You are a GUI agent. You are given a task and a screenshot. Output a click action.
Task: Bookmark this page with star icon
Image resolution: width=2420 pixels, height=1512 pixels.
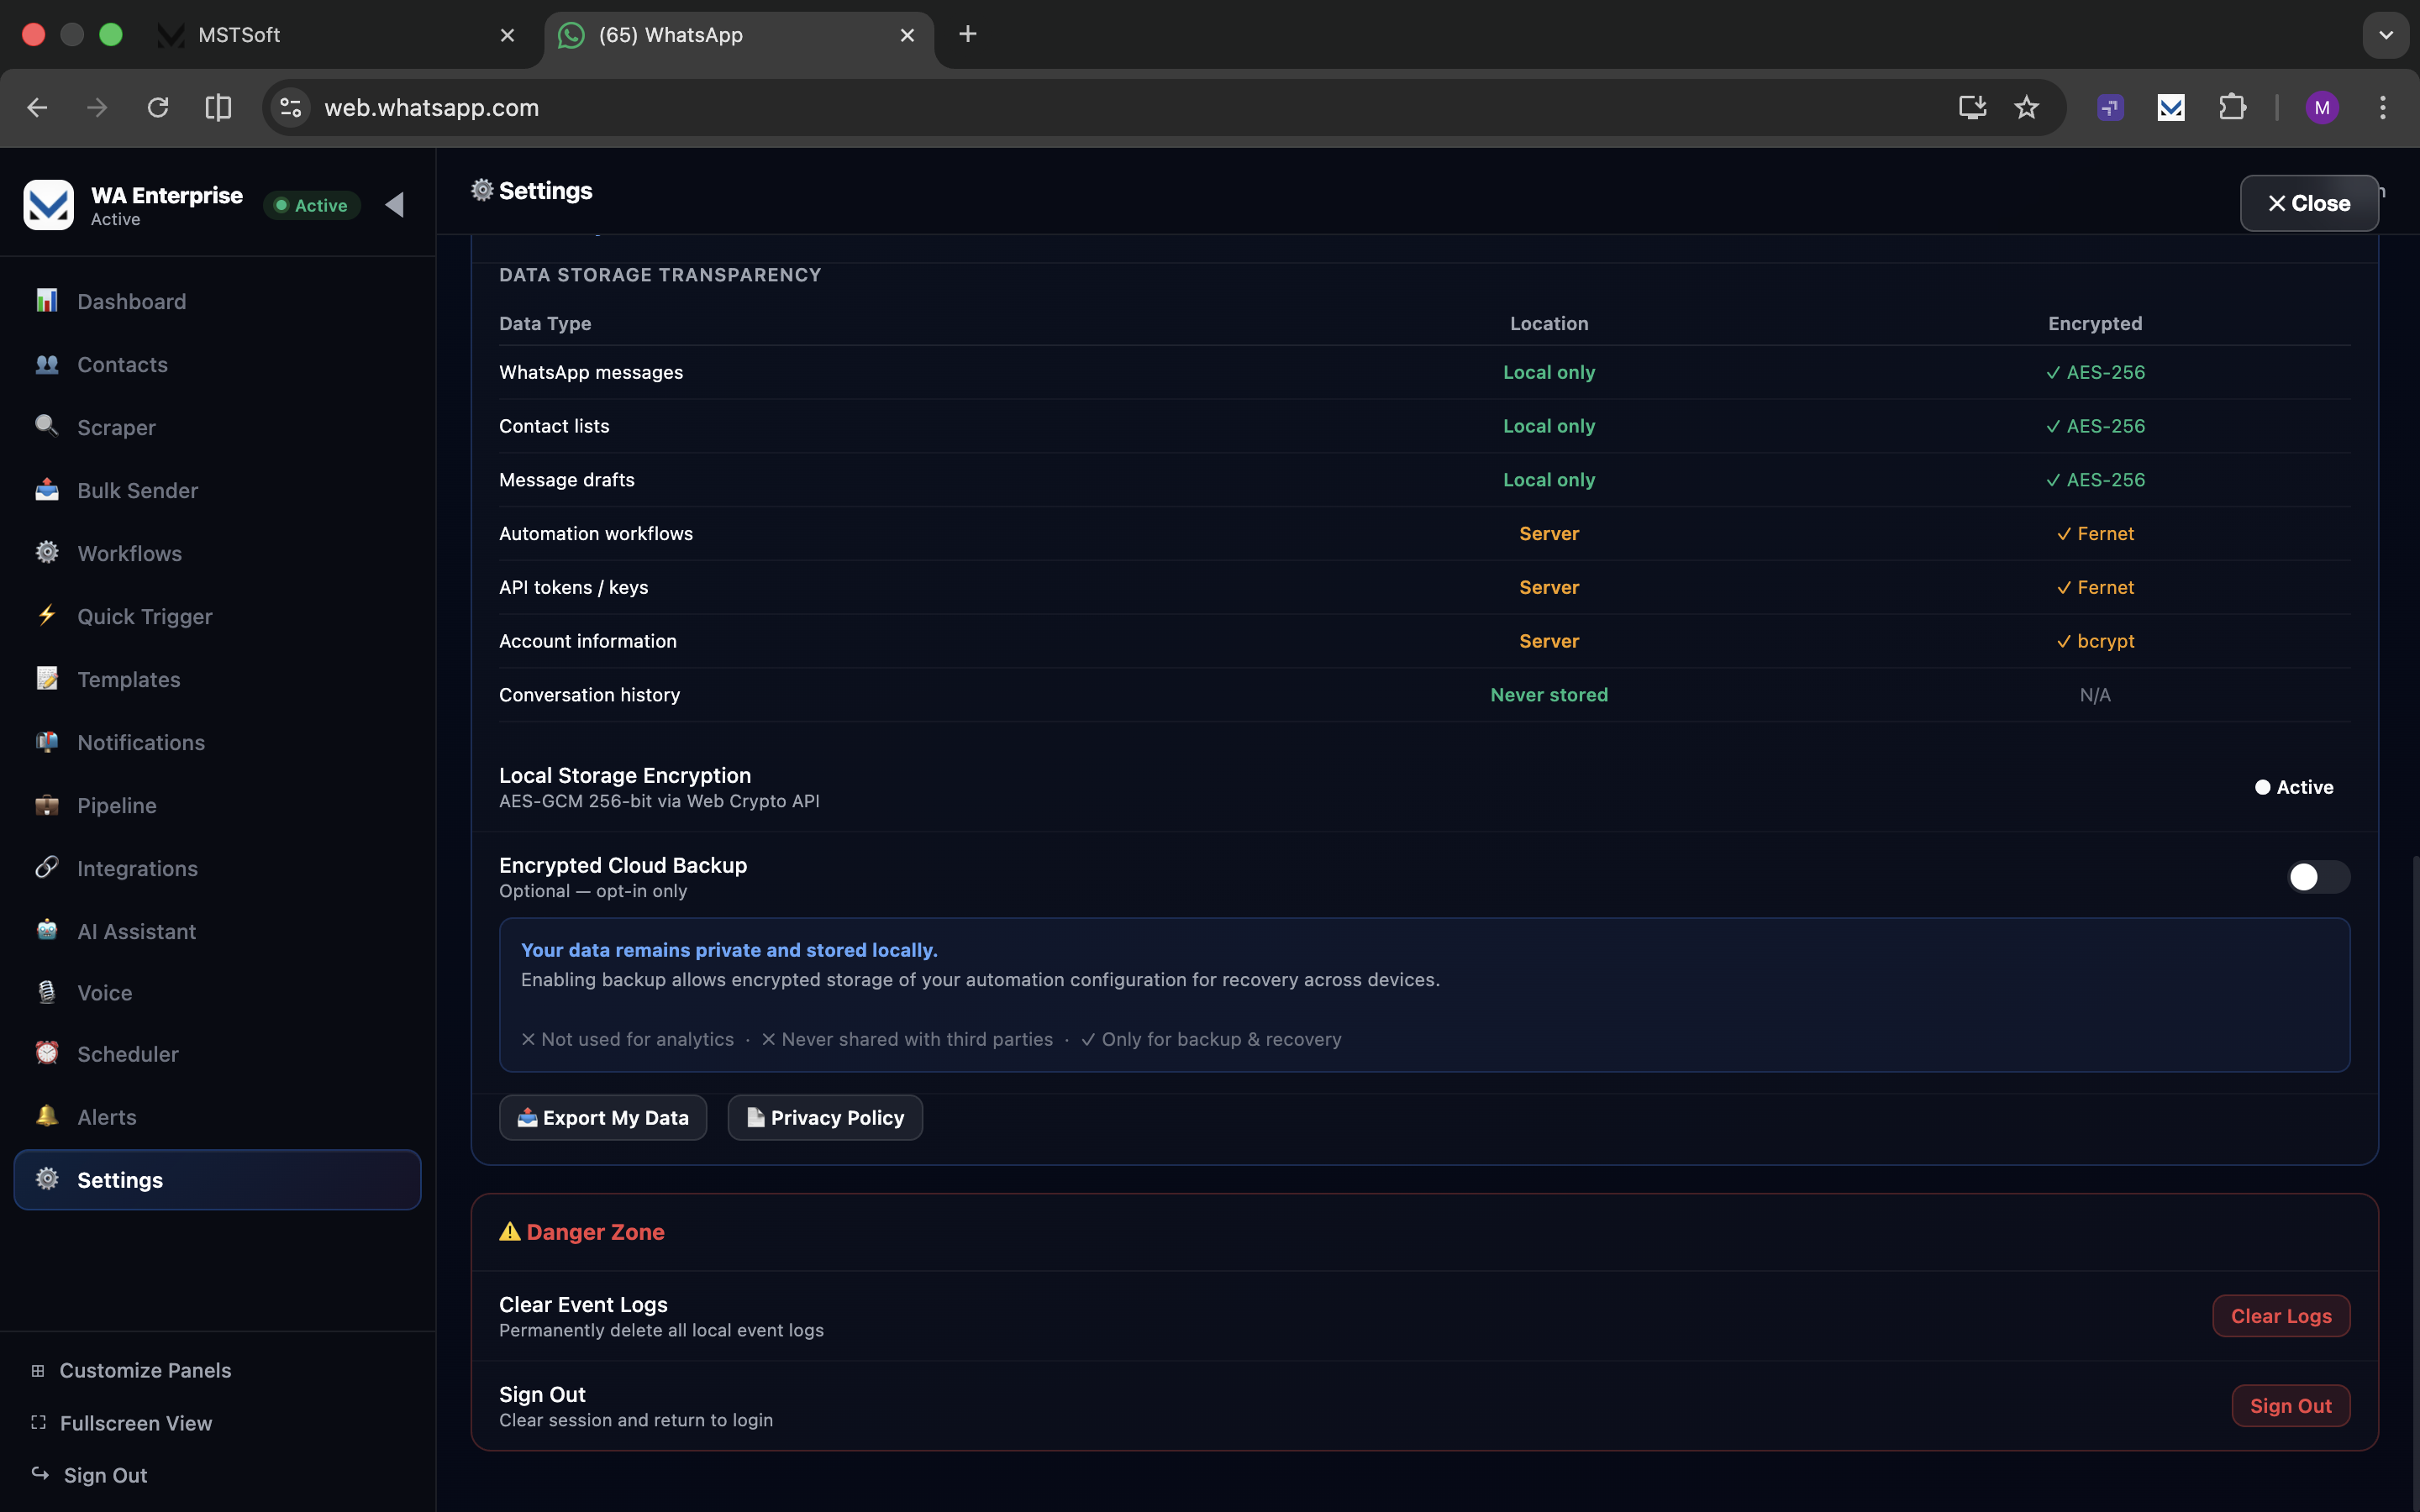(x=2026, y=107)
